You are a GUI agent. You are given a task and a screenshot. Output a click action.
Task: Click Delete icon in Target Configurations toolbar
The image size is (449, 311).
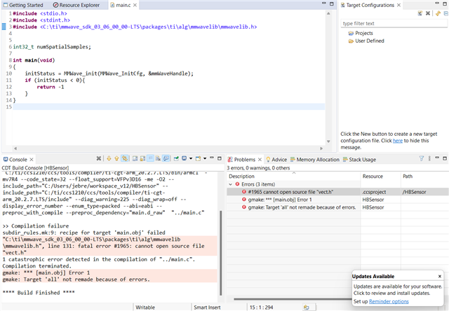click(x=428, y=13)
